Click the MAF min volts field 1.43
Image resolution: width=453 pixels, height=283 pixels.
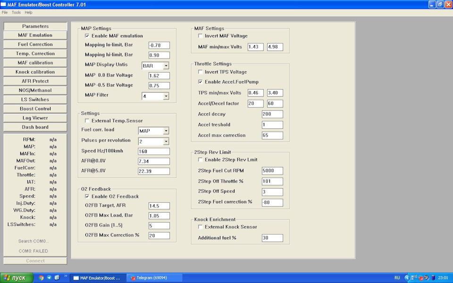256,47
